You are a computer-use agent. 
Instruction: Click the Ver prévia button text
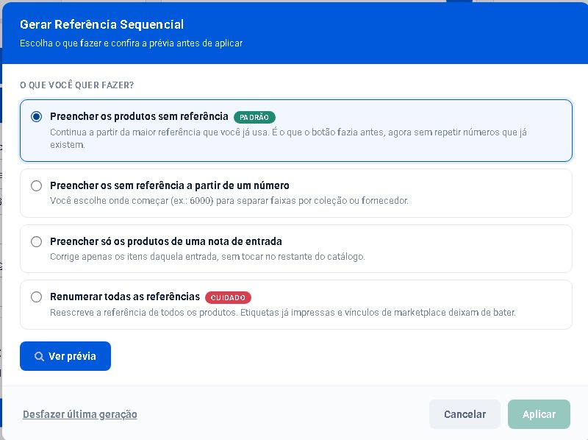[72, 356]
